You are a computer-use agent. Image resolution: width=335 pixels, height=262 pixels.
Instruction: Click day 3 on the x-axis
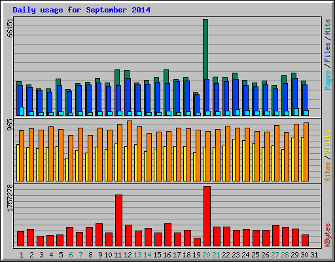coord(41,255)
